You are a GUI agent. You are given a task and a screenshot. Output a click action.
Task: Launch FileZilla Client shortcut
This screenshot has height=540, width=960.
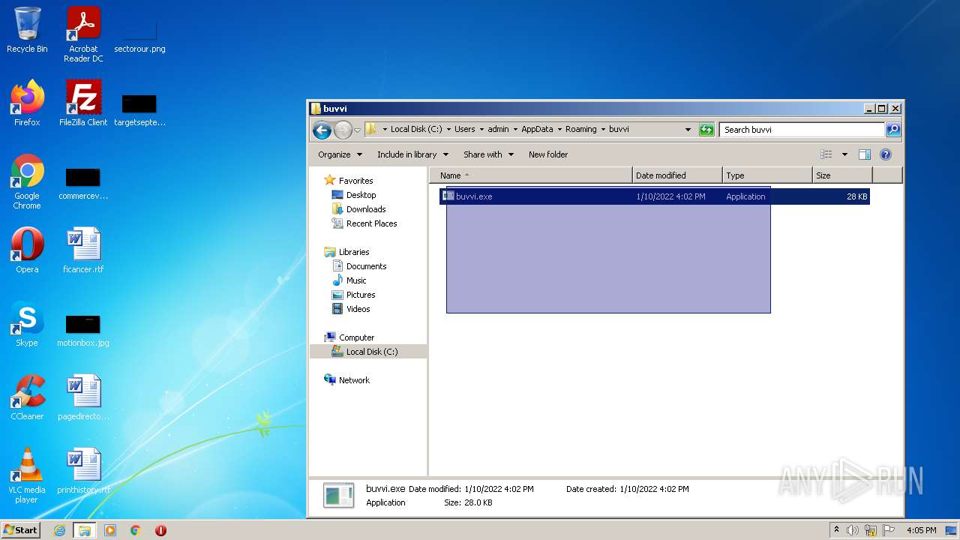83,103
